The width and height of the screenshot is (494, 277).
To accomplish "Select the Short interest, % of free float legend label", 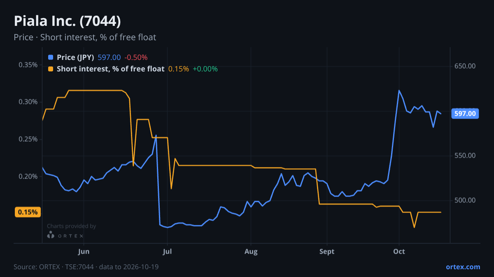I will tap(110, 69).
